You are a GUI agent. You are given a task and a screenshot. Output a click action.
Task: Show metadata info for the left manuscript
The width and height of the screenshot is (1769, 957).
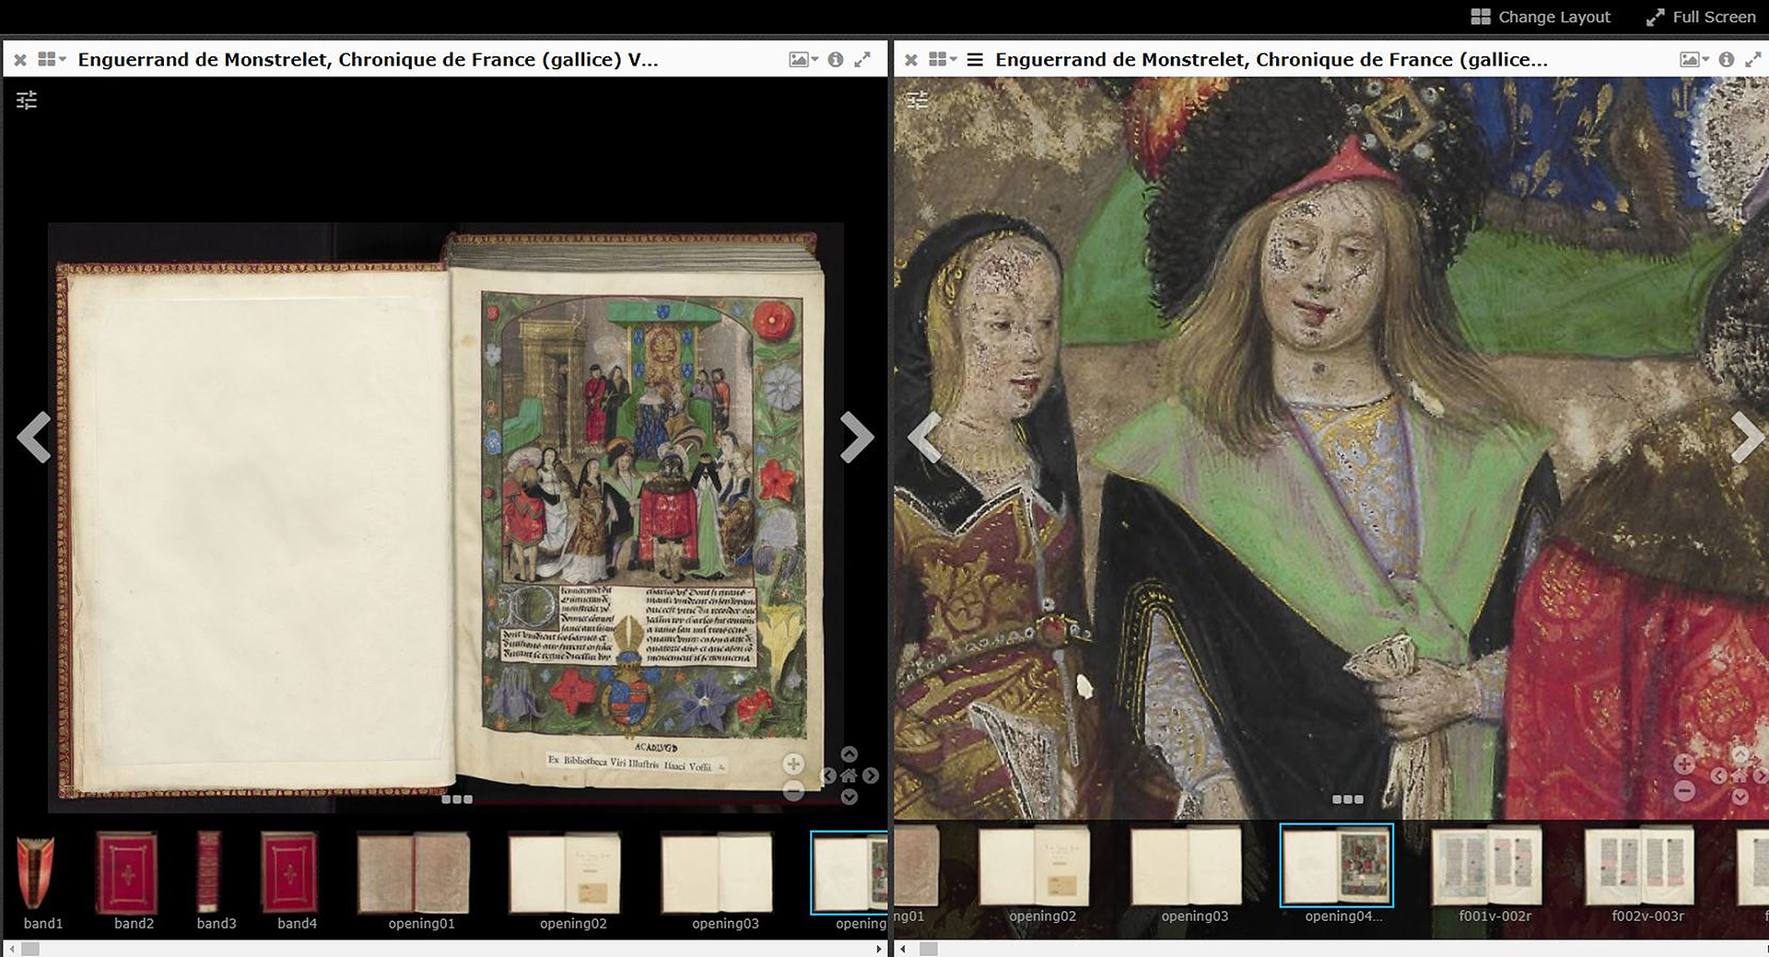pos(837,58)
